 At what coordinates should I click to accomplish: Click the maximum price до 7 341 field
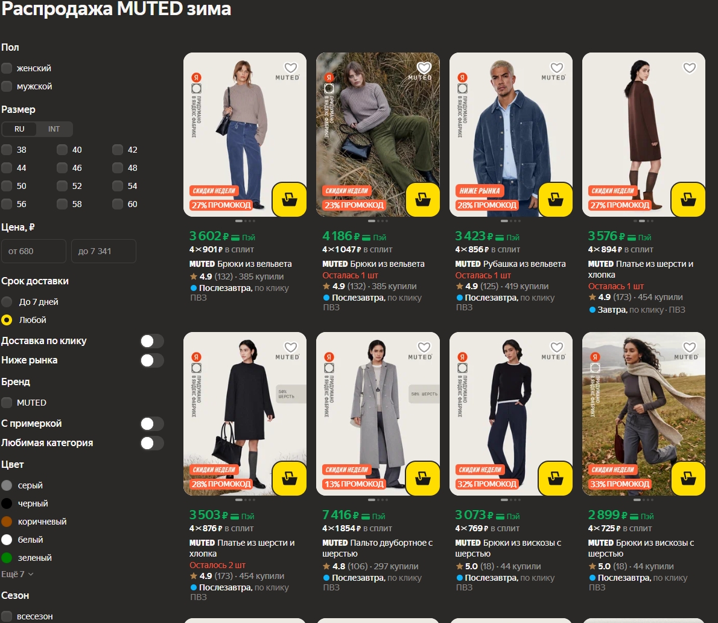click(x=104, y=251)
